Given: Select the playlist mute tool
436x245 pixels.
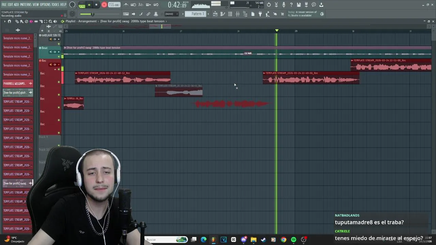Looking at the screenshot, I should click(31, 21).
